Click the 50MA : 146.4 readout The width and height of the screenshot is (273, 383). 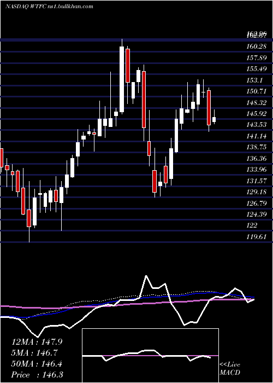(x=37, y=364)
